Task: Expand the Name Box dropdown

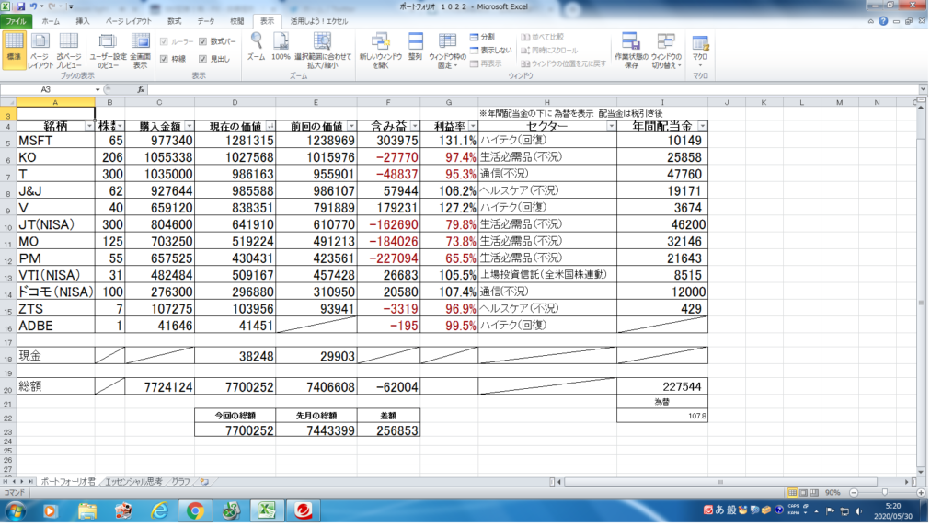Action: (x=98, y=89)
